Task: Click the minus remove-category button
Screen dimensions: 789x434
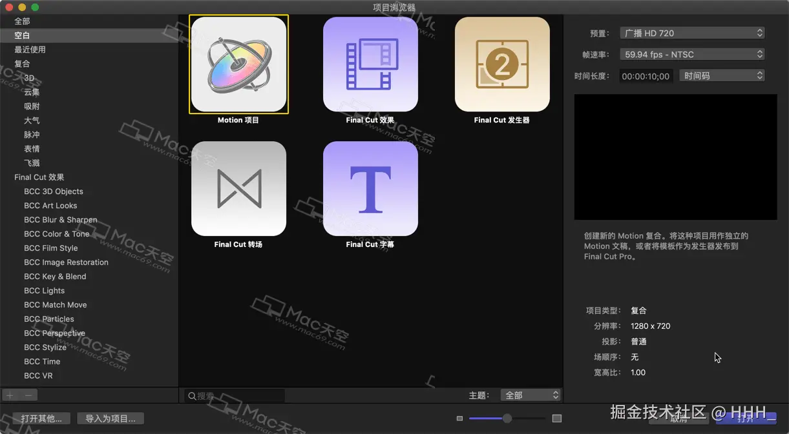Action: [28, 395]
